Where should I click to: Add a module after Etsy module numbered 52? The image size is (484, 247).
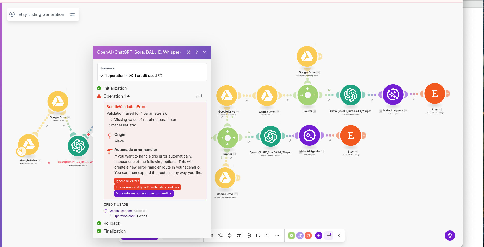pyautogui.click(x=448, y=93)
